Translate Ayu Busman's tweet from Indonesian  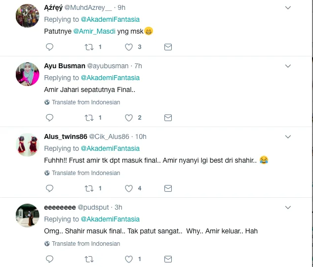coord(85,102)
